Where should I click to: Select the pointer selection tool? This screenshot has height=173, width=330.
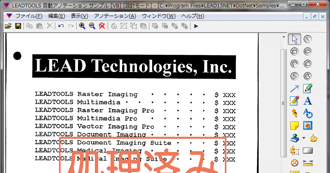pyautogui.click(x=295, y=39)
